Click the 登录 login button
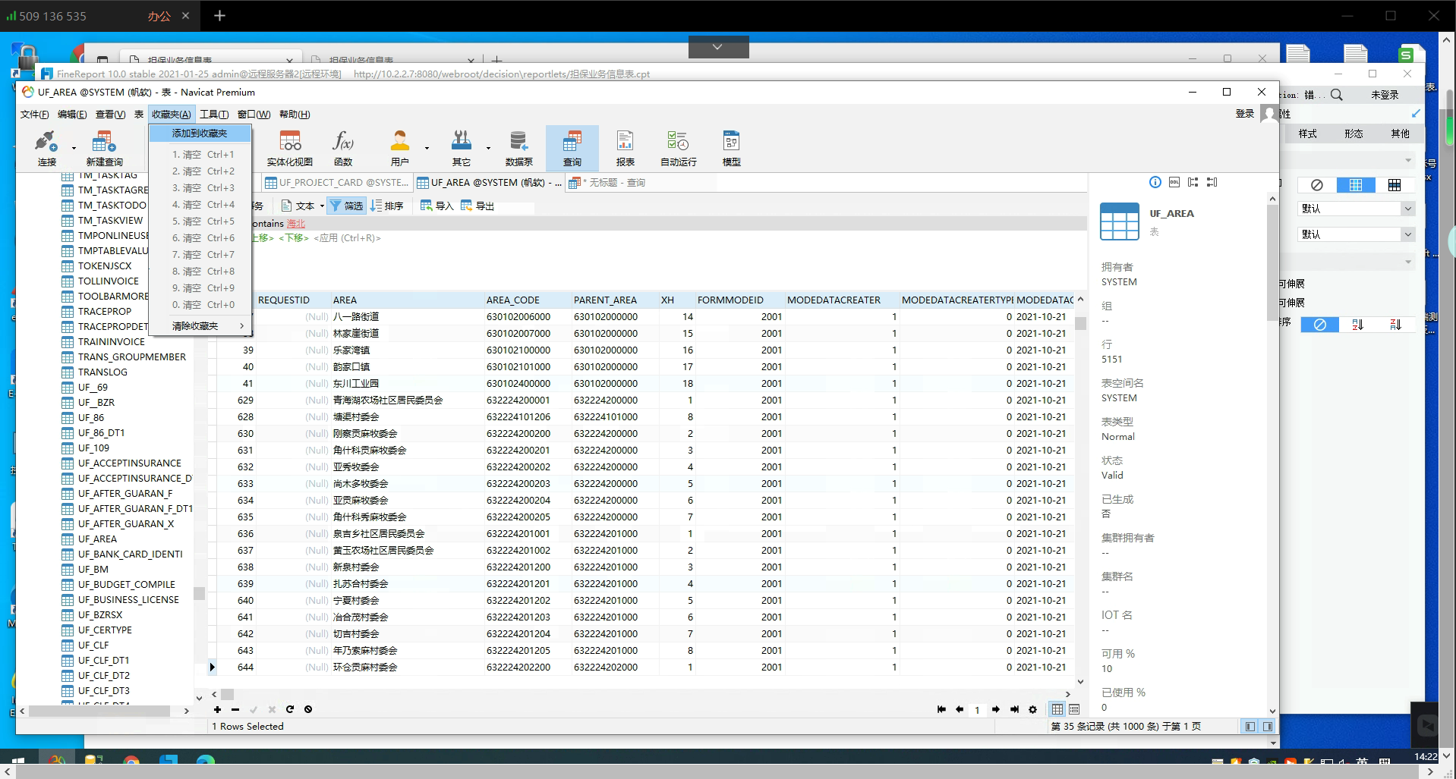The image size is (1456, 779). click(1244, 114)
